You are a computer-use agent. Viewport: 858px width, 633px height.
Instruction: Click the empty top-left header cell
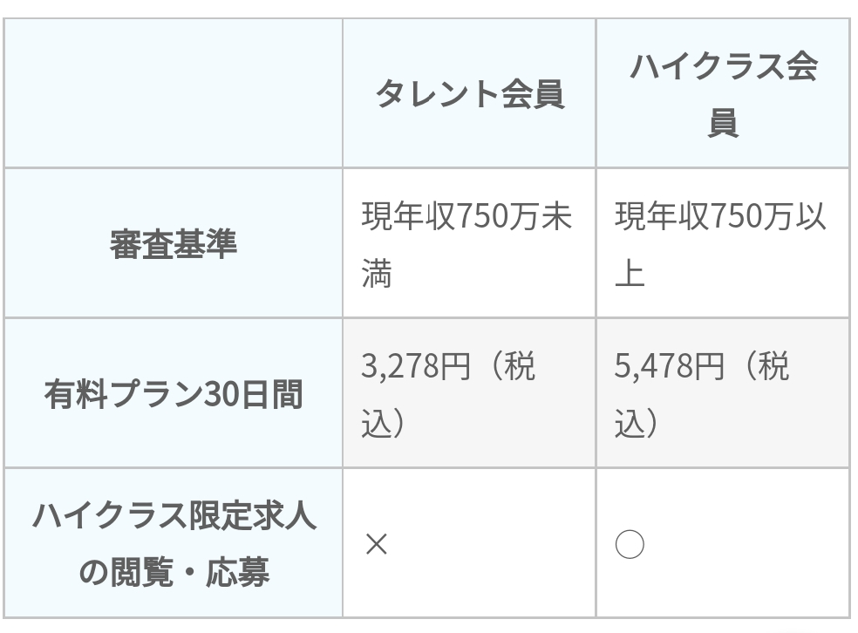pyautogui.click(x=173, y=93)
